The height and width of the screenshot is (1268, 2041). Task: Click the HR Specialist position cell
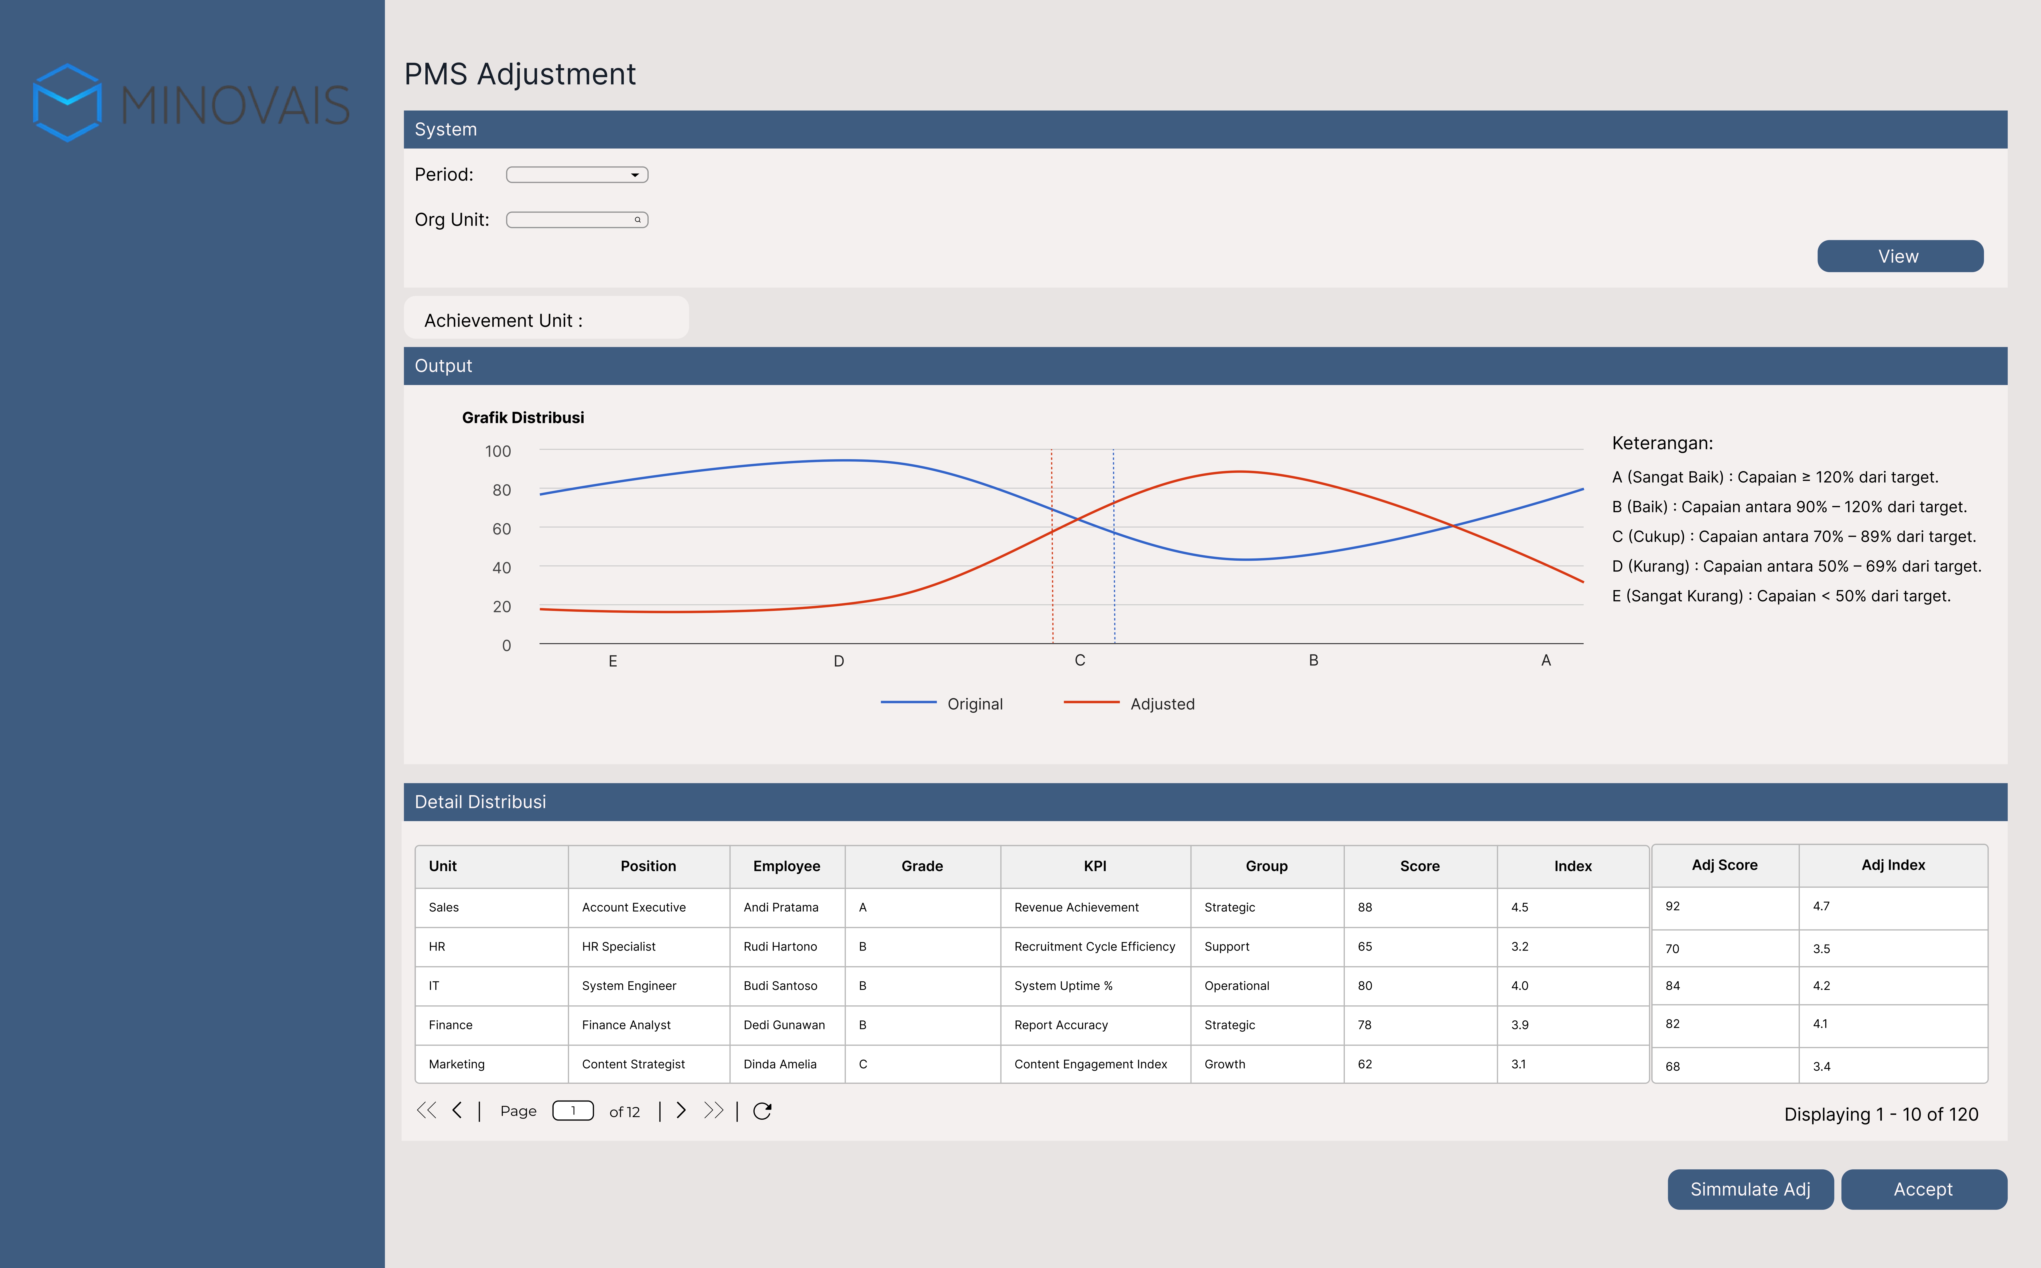(649, 947)
